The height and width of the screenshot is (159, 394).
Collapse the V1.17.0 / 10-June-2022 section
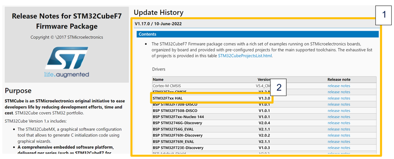pyautogui.click(x=158, y=24)
